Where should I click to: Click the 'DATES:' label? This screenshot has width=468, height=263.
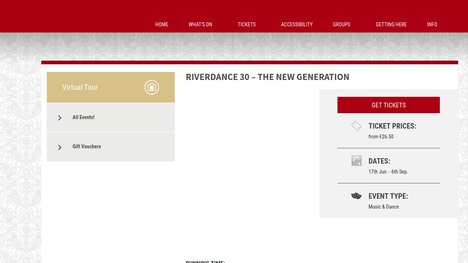[x=380, y=161]
